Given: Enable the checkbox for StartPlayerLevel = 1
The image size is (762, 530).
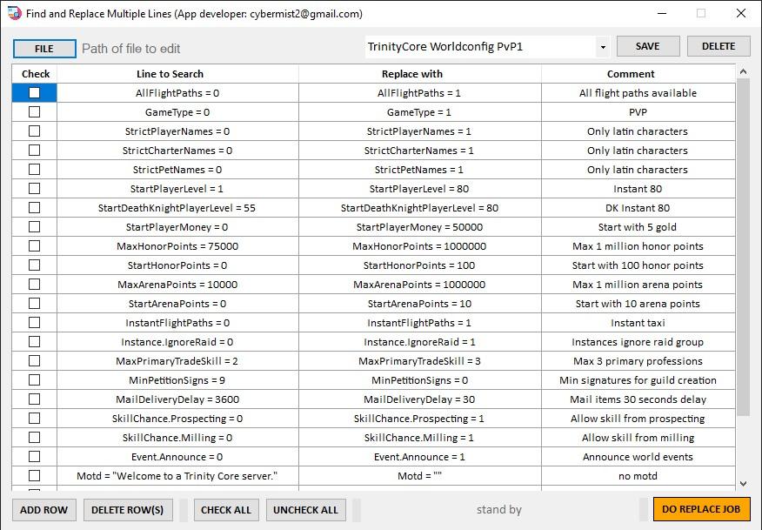Looking at the screenshot, I should 33,189.
